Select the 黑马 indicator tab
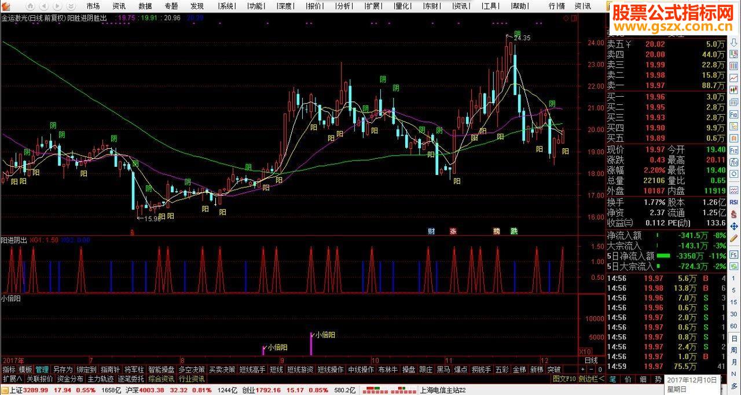Image resolution: width=741 pixels, height=395 pixels. [443, 370]
